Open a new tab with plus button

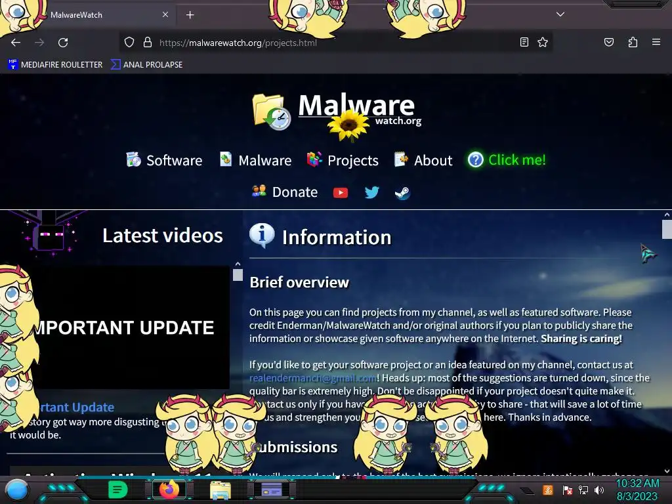[190, 15]
